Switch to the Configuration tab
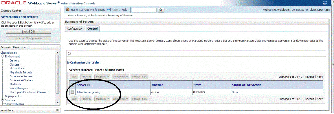 (75, 29)
